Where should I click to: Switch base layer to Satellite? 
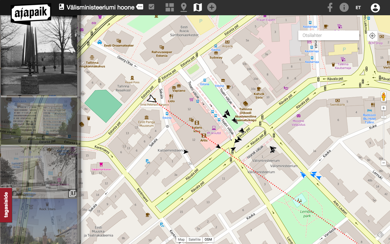point(195,239)
